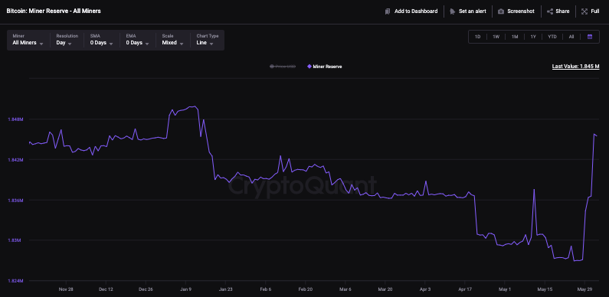
Task: Select the 1D time range
Action: (x=478, y=37)
